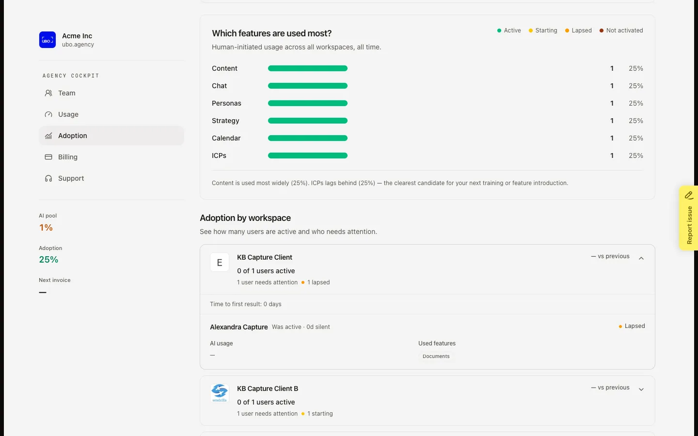Viewport: 698px width, 436px height.
Task: Click the orange Lapsed legend dot
Action: (x=567, y=31)
